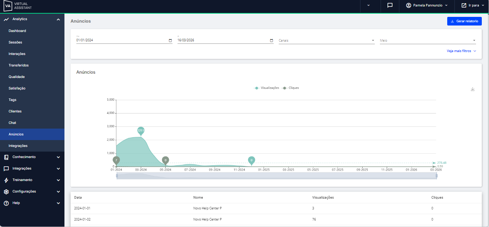Toggle Cliques series in chart legend
Image resolution: width=489 pixels, height=227 pixels.
[291, 88]
